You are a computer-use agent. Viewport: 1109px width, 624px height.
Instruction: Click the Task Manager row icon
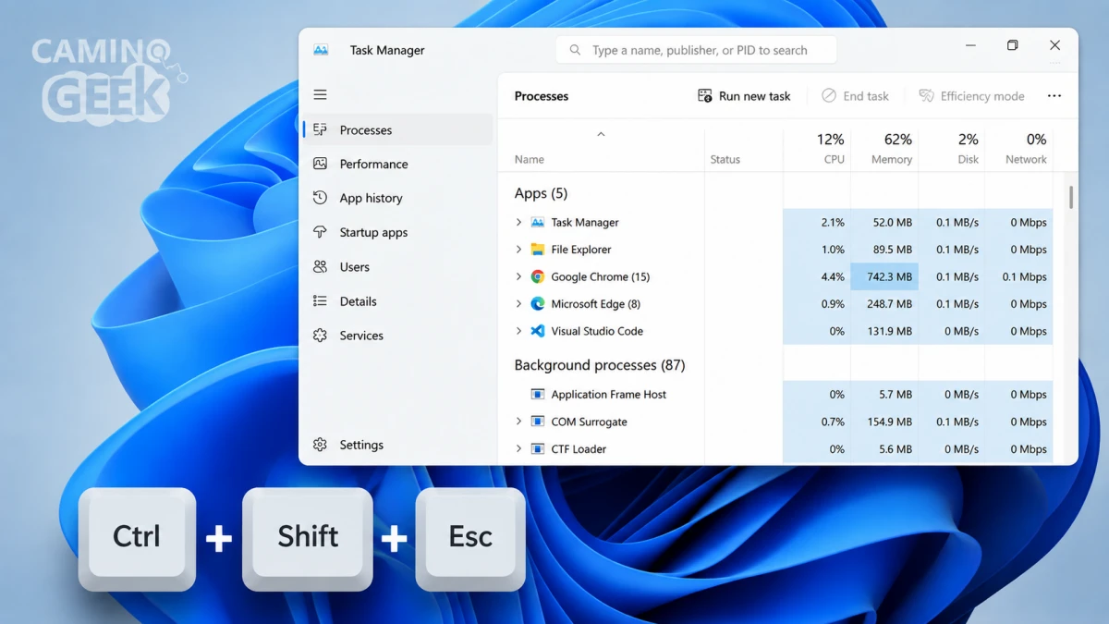[x=537, y=222]
